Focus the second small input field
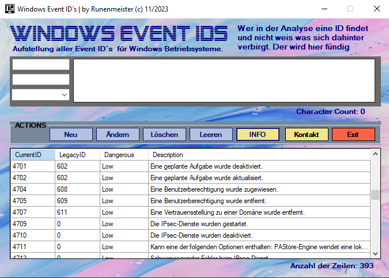Image resolution: width=389 pixels, height=278 pixels. coord(41,79)
